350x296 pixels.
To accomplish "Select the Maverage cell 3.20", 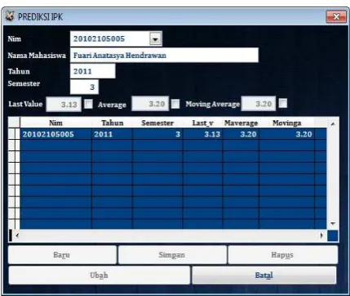I will coord(241,134).
